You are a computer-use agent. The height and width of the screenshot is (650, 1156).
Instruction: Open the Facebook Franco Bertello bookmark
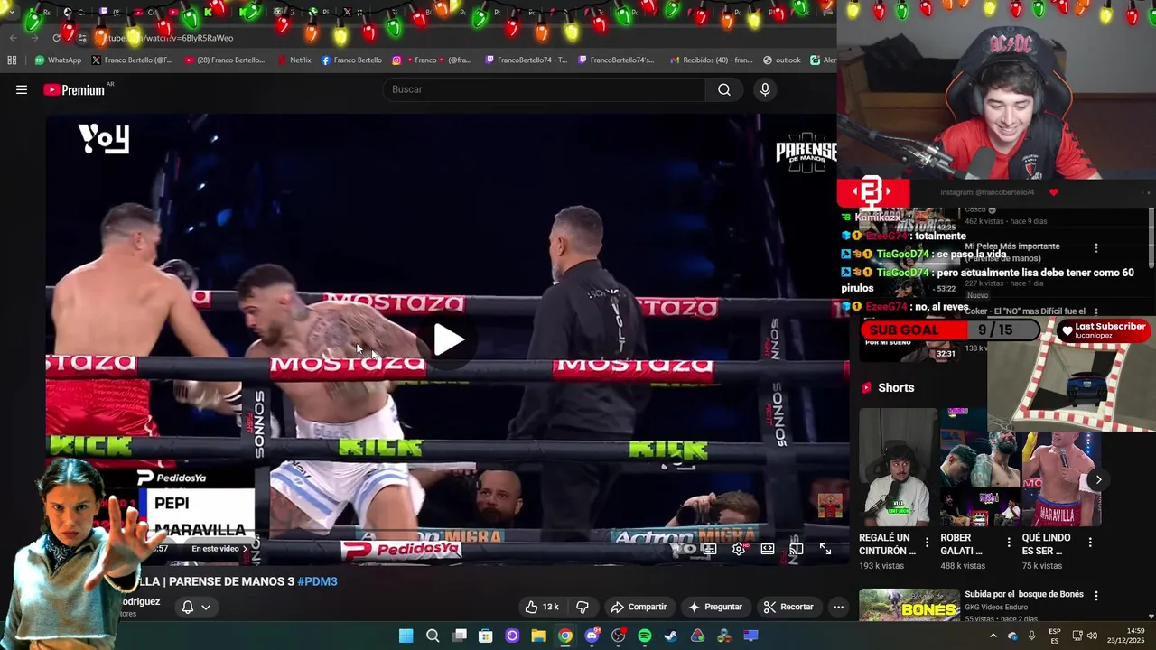351,60
